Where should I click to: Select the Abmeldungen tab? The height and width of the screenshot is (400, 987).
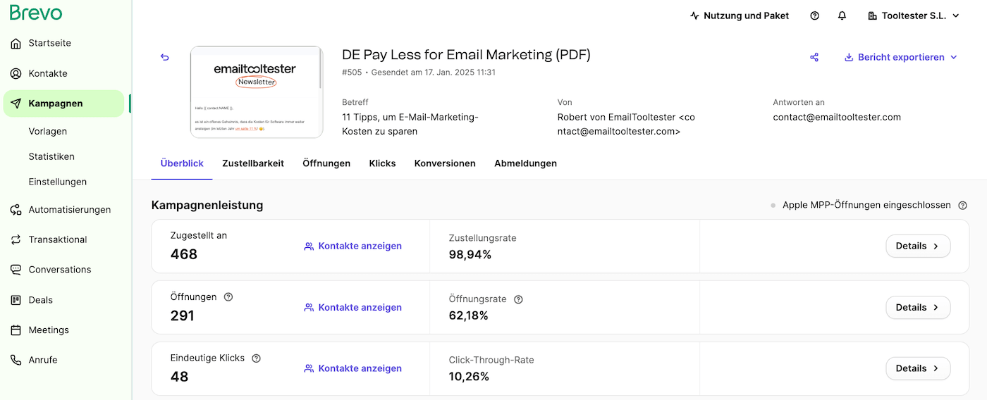(x=525, y=163)
